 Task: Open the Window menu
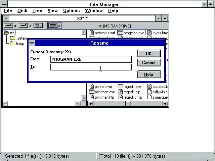94,10
